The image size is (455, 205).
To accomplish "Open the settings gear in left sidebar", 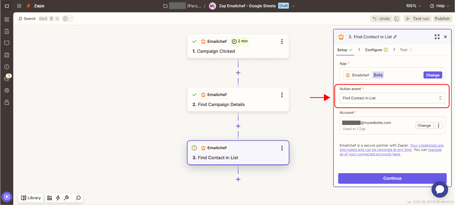I will [6, 90].
